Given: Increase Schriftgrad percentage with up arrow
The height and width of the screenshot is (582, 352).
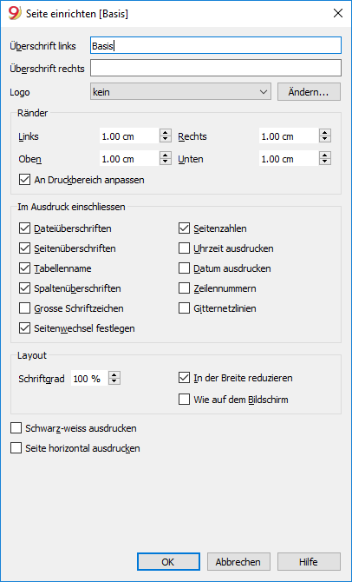Looking at the screenshot, I should coord(114,375).
